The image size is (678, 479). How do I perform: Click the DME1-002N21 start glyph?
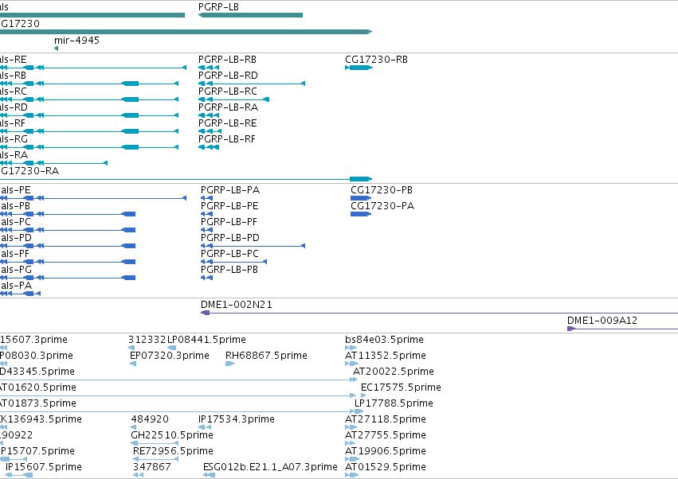(206, 313)
